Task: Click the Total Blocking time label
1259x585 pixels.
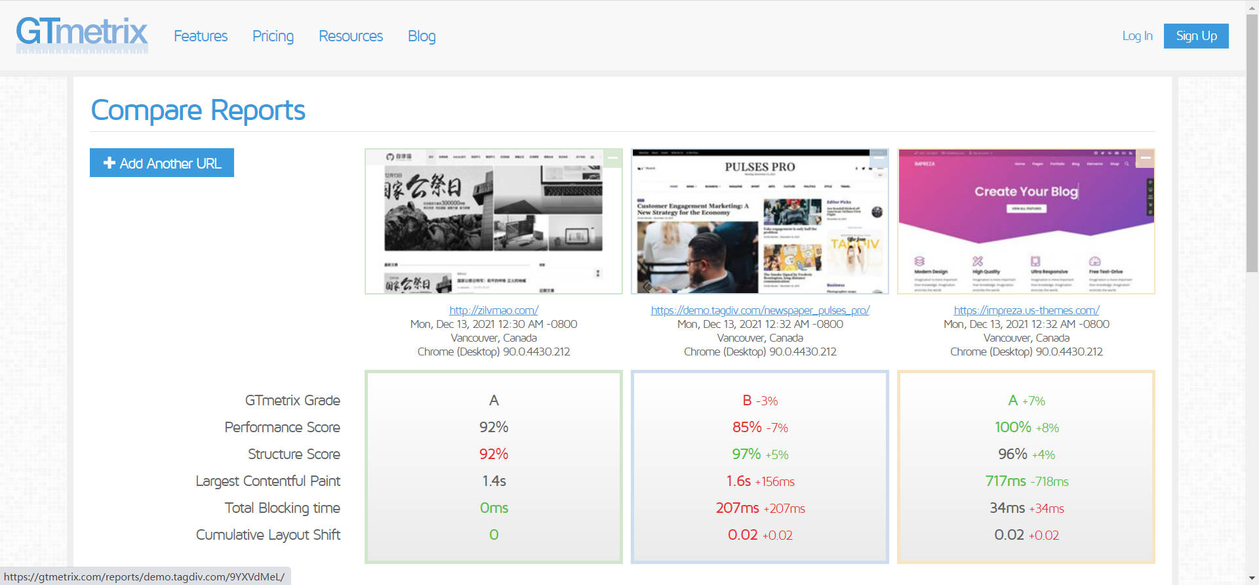Action: 282,508
